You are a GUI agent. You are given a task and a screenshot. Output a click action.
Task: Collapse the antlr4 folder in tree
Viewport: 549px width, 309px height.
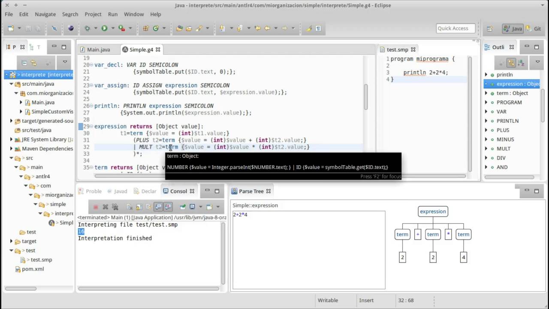(x=21, y=176)
